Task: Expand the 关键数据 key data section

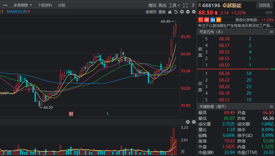Action: (213, 107)
